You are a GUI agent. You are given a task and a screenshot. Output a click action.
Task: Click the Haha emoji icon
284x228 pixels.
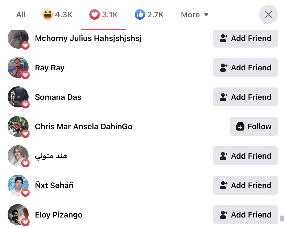point(48,14)
